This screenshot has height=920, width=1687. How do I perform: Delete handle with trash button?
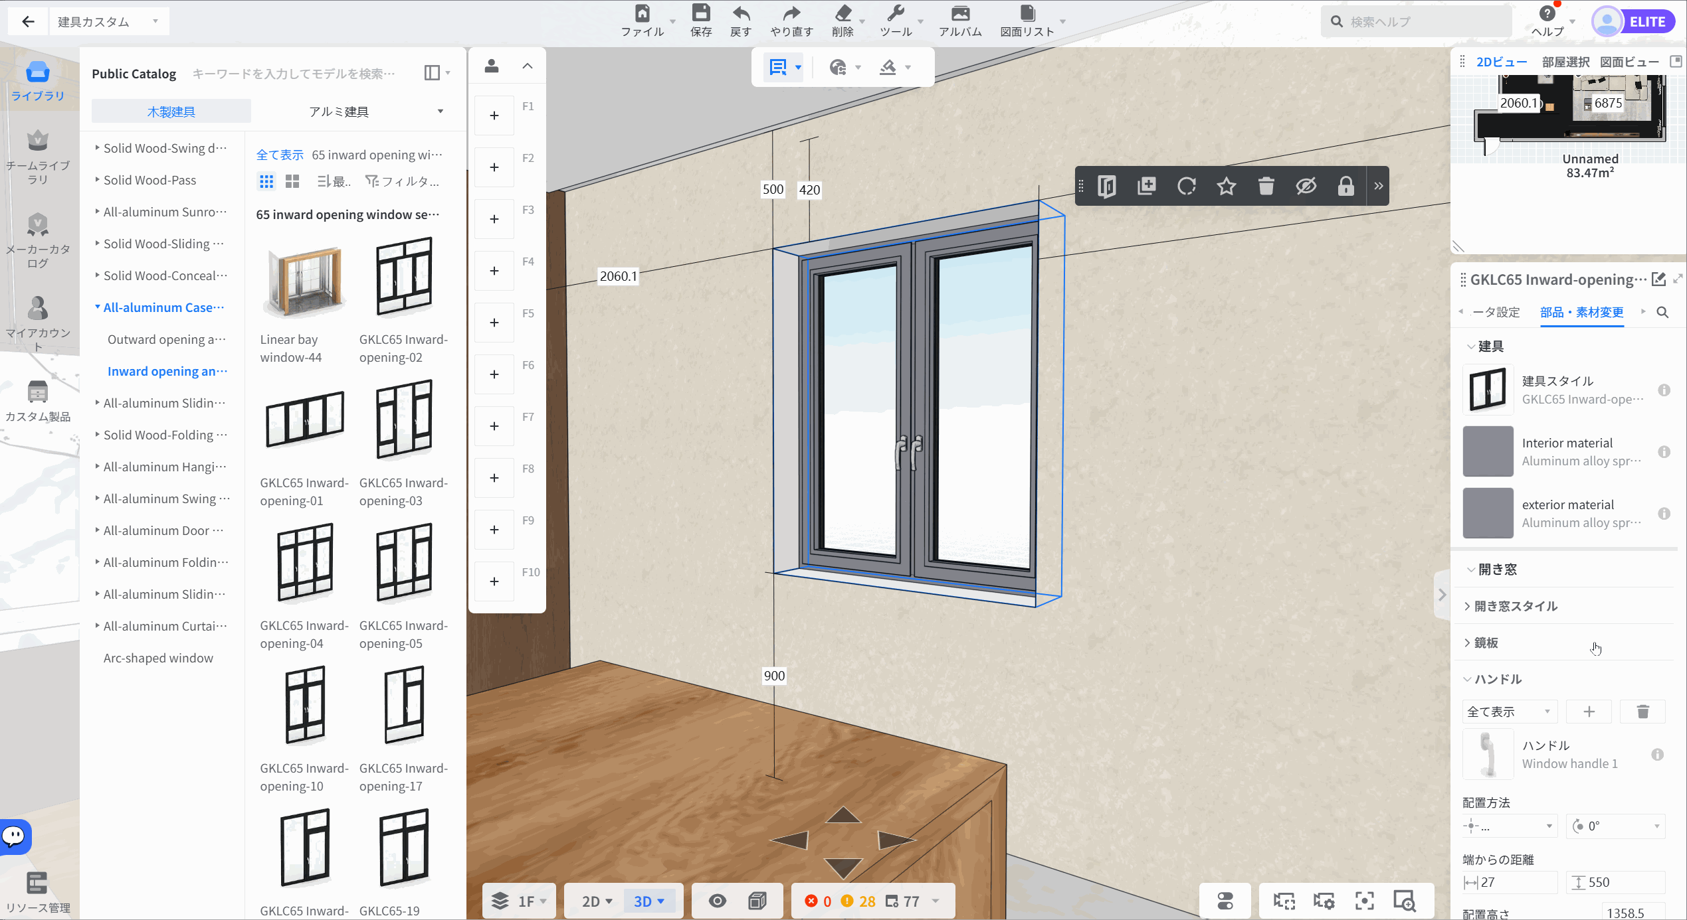click(x=1642, y=712)
